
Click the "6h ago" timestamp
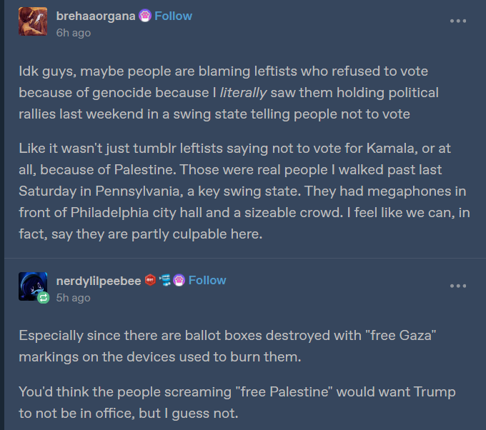(73, 32)
